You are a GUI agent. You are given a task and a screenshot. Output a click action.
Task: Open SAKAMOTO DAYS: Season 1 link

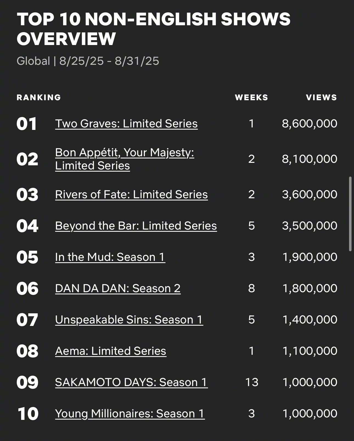(x=131, y=383)
